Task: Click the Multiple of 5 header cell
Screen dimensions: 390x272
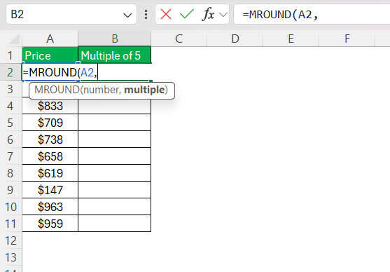Action: [x=114, y=55]
